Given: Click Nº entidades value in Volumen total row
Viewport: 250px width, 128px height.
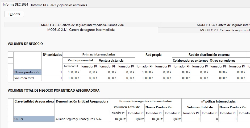Looking at the screenshot, I should pos(52,78).
